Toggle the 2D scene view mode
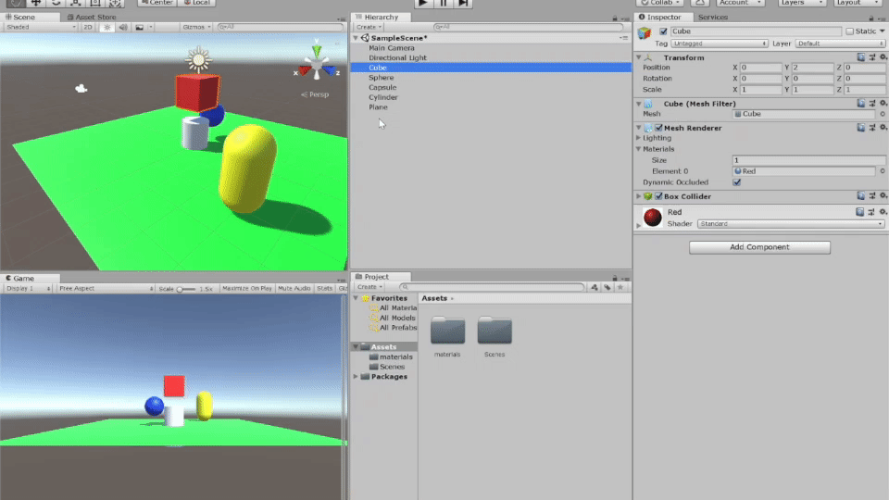The image size is (889, 500). (x=88, y=28)
